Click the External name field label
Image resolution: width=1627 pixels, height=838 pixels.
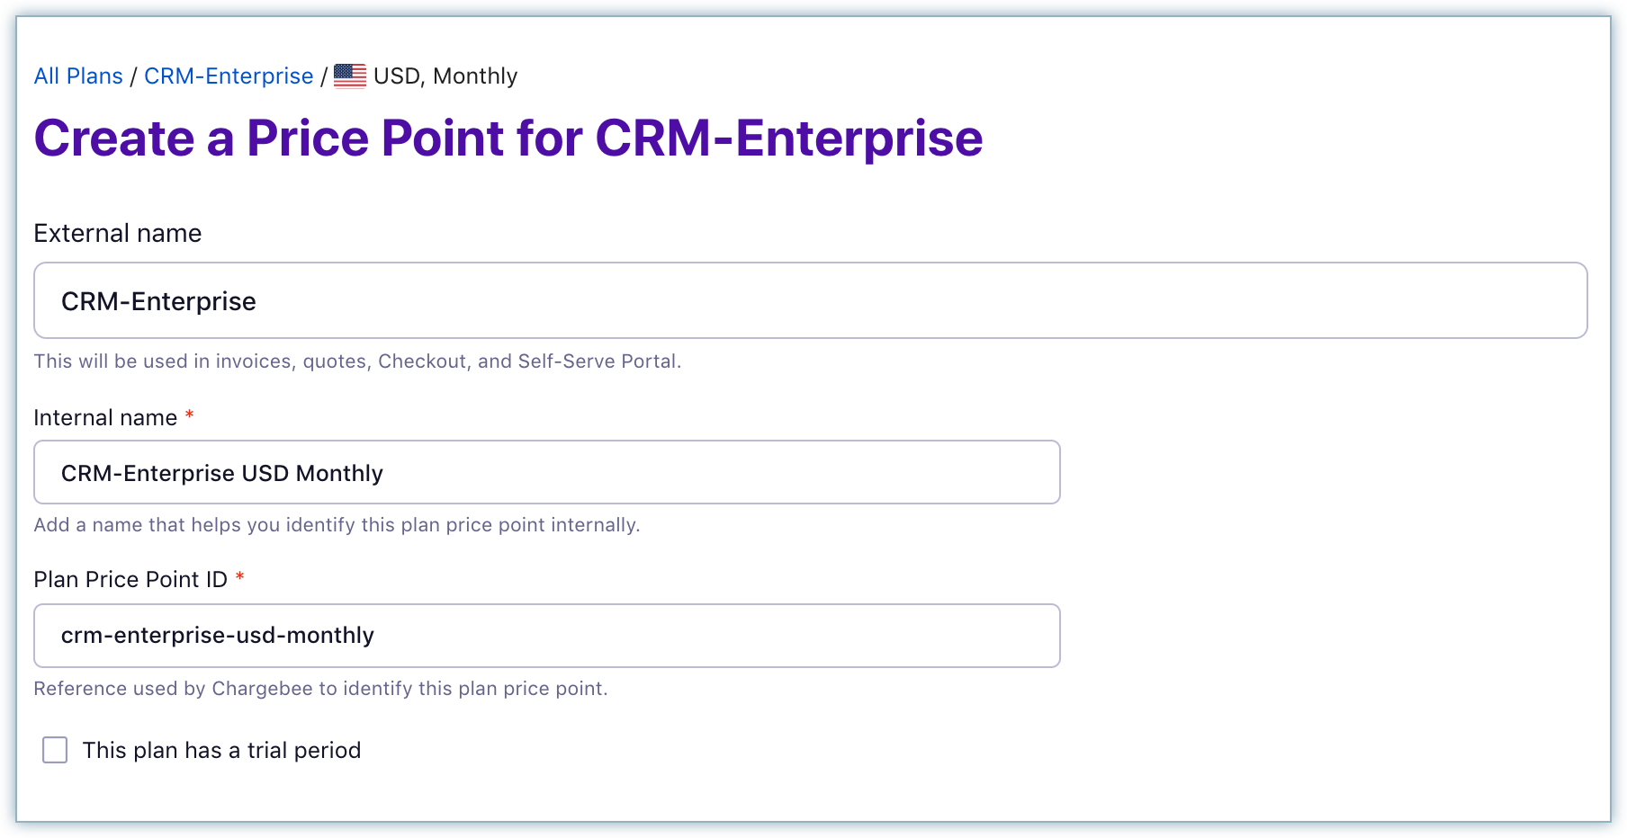click(x=118, y=234)
